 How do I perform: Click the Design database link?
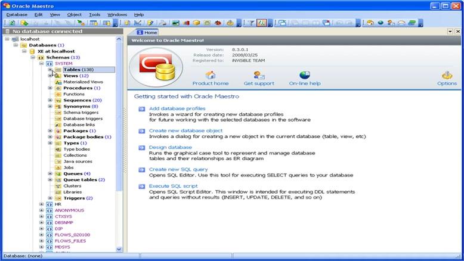tap(171, 147)
